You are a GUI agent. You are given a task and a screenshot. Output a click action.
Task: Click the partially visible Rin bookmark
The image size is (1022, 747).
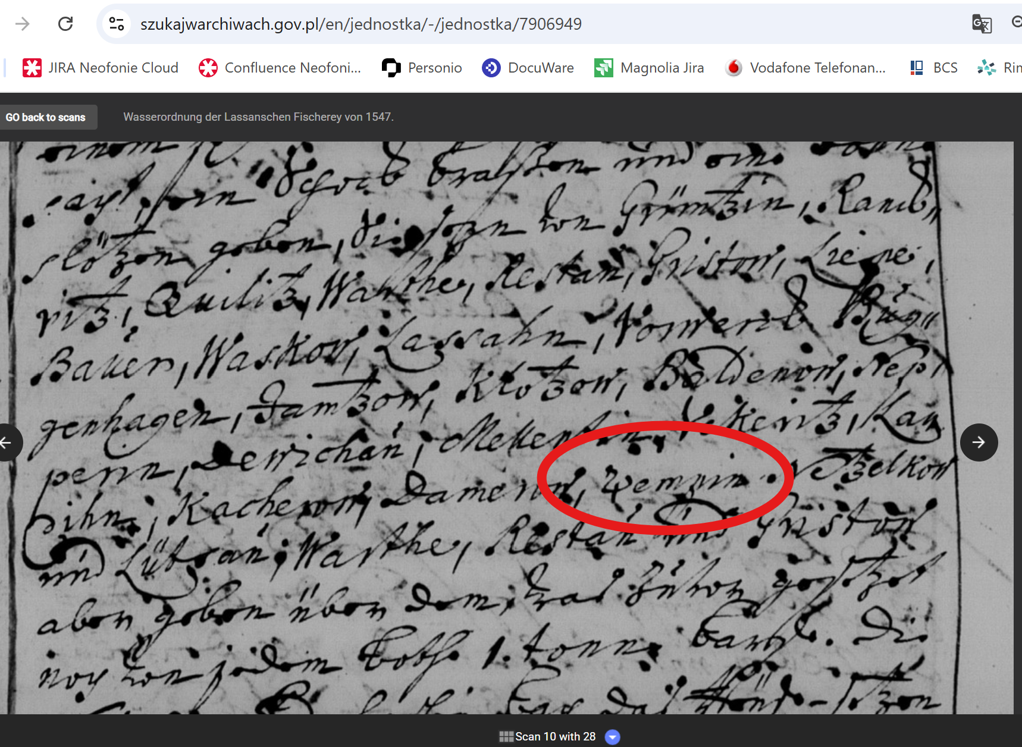point(1001,68)
